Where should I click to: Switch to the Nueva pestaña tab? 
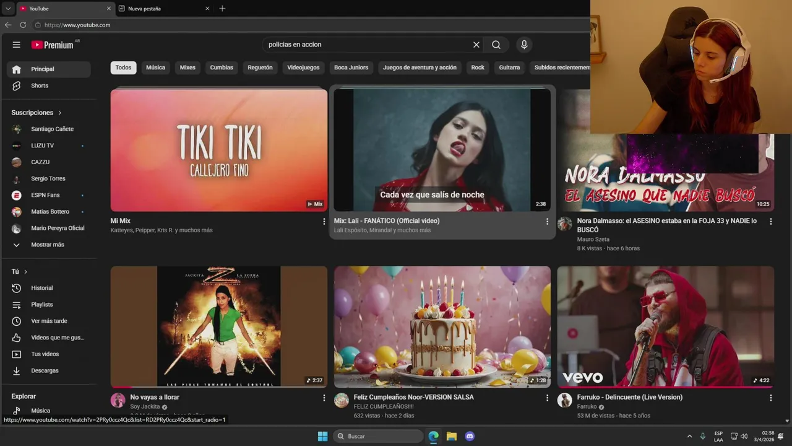point(163,9)
